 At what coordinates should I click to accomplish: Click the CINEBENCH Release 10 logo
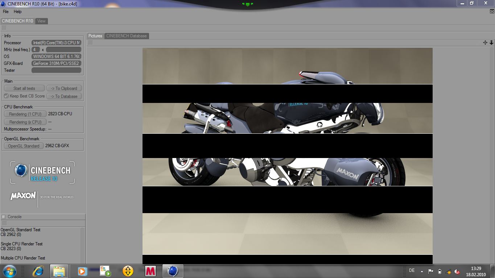point(42,173)
